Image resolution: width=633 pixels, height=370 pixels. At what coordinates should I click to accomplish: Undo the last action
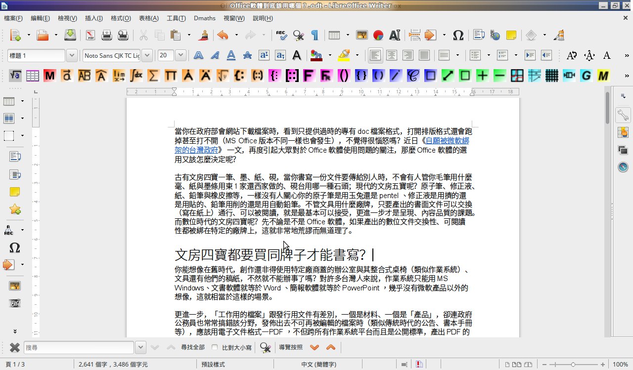point(223,35)
